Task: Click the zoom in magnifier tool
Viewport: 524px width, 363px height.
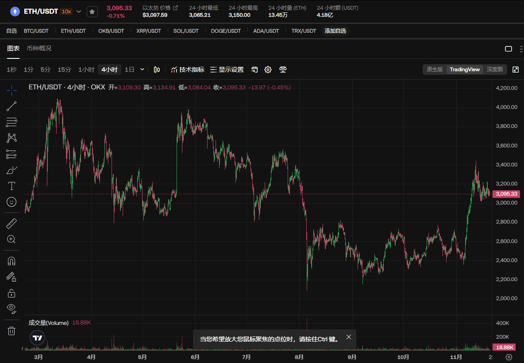Action: pos(12,239)
